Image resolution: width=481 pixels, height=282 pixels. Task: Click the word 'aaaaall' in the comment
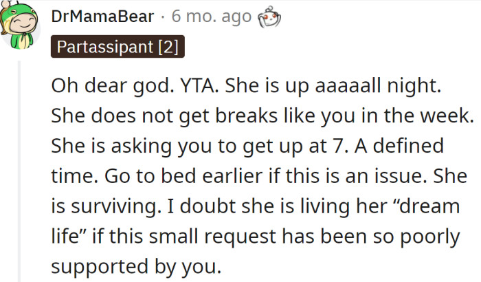[x=348, y=85]
